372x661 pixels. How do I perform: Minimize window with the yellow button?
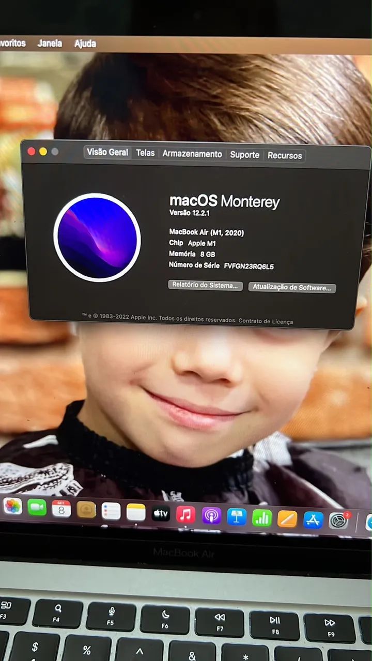(x=43, y=151)
